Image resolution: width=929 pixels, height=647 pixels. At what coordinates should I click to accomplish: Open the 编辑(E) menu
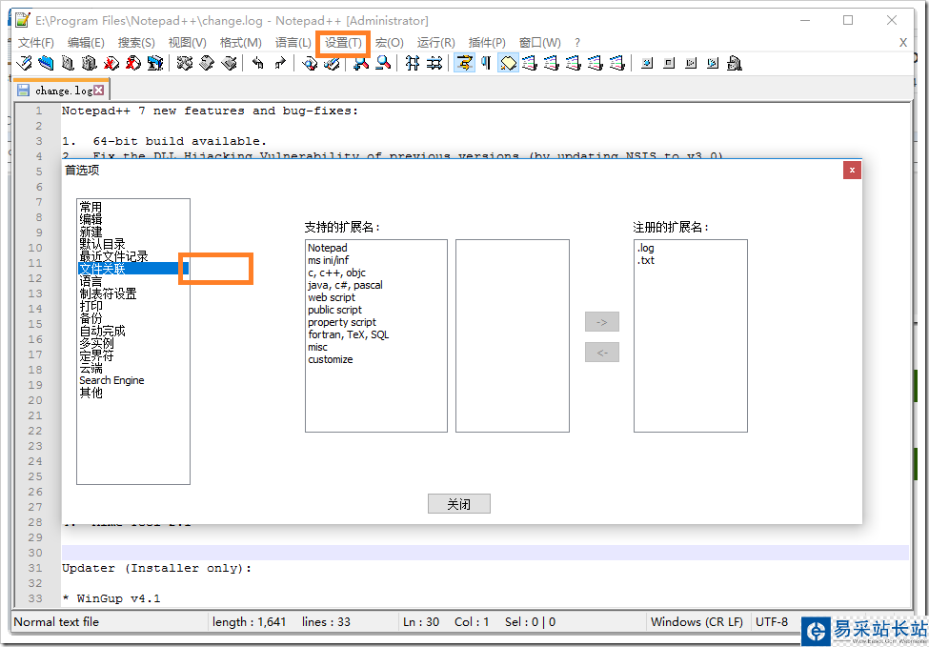[86, 43]
